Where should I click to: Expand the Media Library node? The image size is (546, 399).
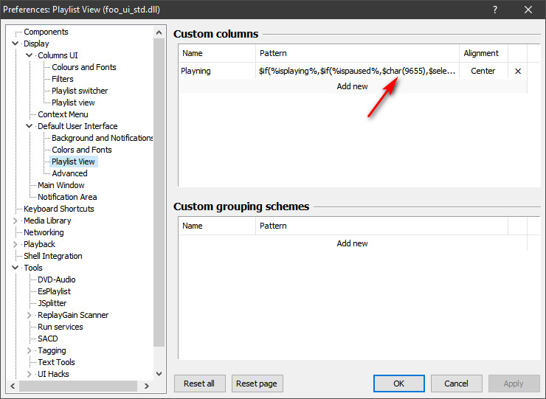pos(15,221)
